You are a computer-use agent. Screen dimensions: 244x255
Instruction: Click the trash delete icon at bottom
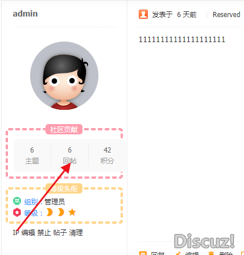pos(211,253)
